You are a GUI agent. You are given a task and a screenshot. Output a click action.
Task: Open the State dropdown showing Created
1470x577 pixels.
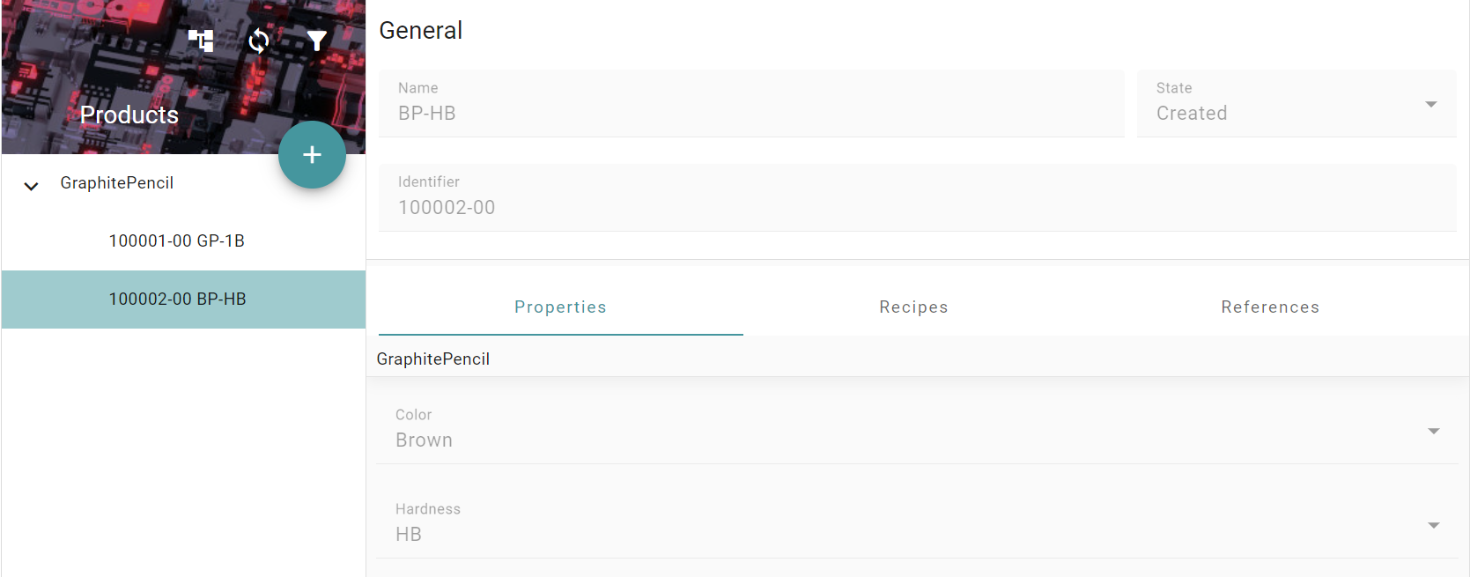tap(1296, 104)
